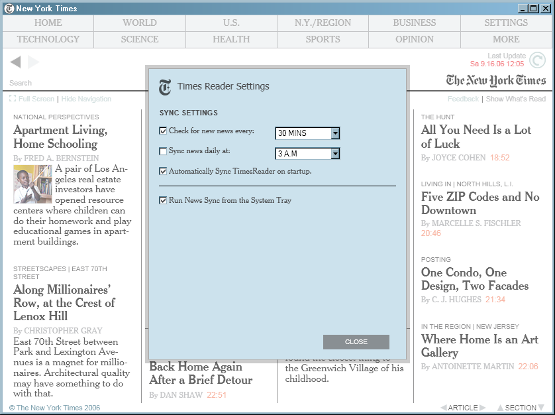Click the section down arrow at bottom

541,408
